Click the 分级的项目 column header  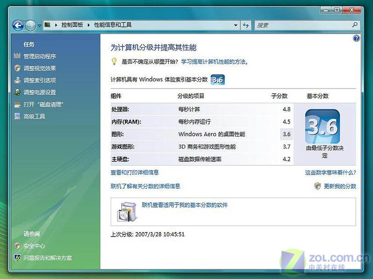pyautogui.click(x=191, y=96)
